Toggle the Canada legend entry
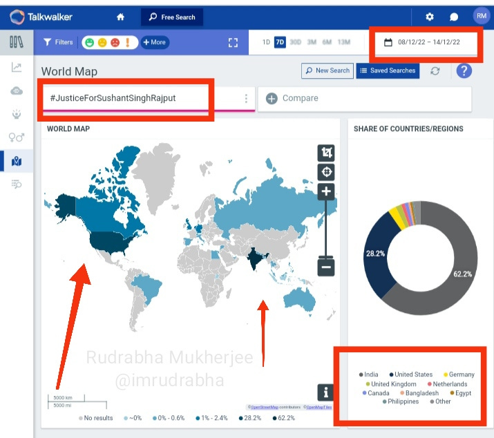The image size is (494, 438). coord(376,393)
